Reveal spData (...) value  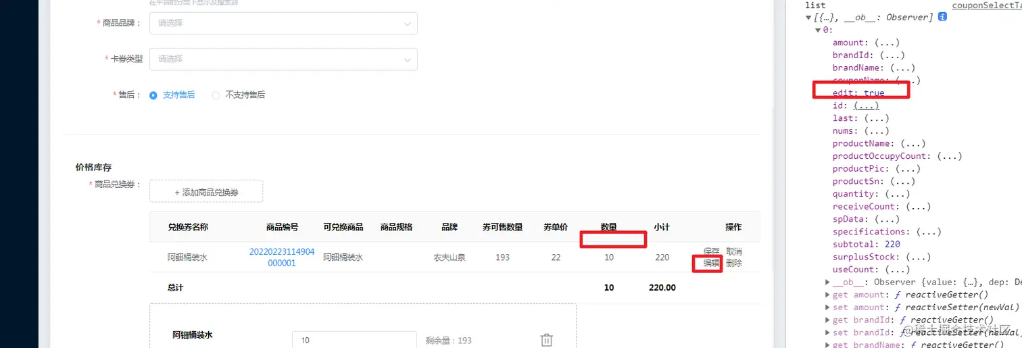coord(885,219)
